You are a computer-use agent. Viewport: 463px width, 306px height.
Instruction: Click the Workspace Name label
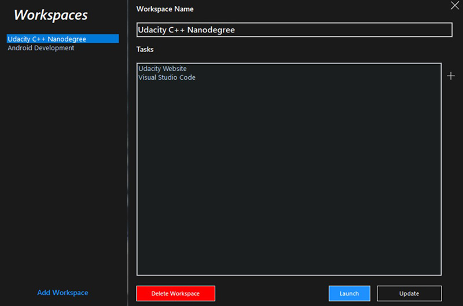pyautogui.click(x=165, y=9)
